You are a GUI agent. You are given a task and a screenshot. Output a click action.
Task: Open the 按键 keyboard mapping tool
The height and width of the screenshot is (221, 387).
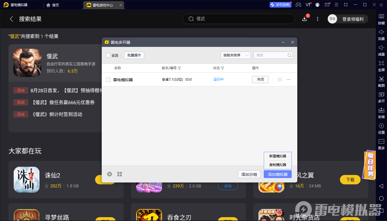(x=381, y=19)
